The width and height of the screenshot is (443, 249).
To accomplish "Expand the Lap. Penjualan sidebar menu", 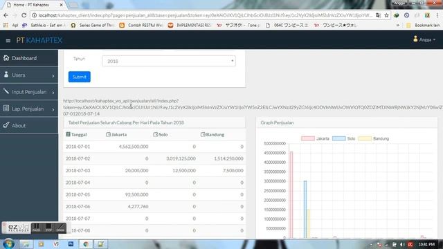I will [x=29, y=109].
